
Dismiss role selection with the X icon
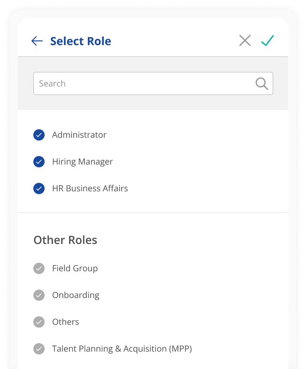[245, 40]
